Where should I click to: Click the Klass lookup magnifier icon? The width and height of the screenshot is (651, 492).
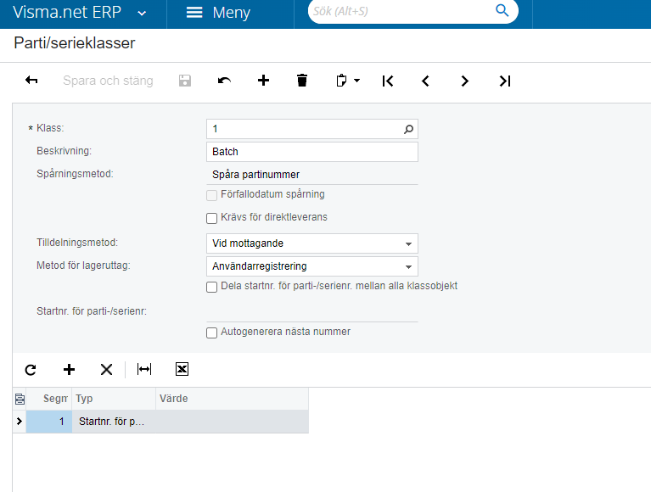point(408,130)
